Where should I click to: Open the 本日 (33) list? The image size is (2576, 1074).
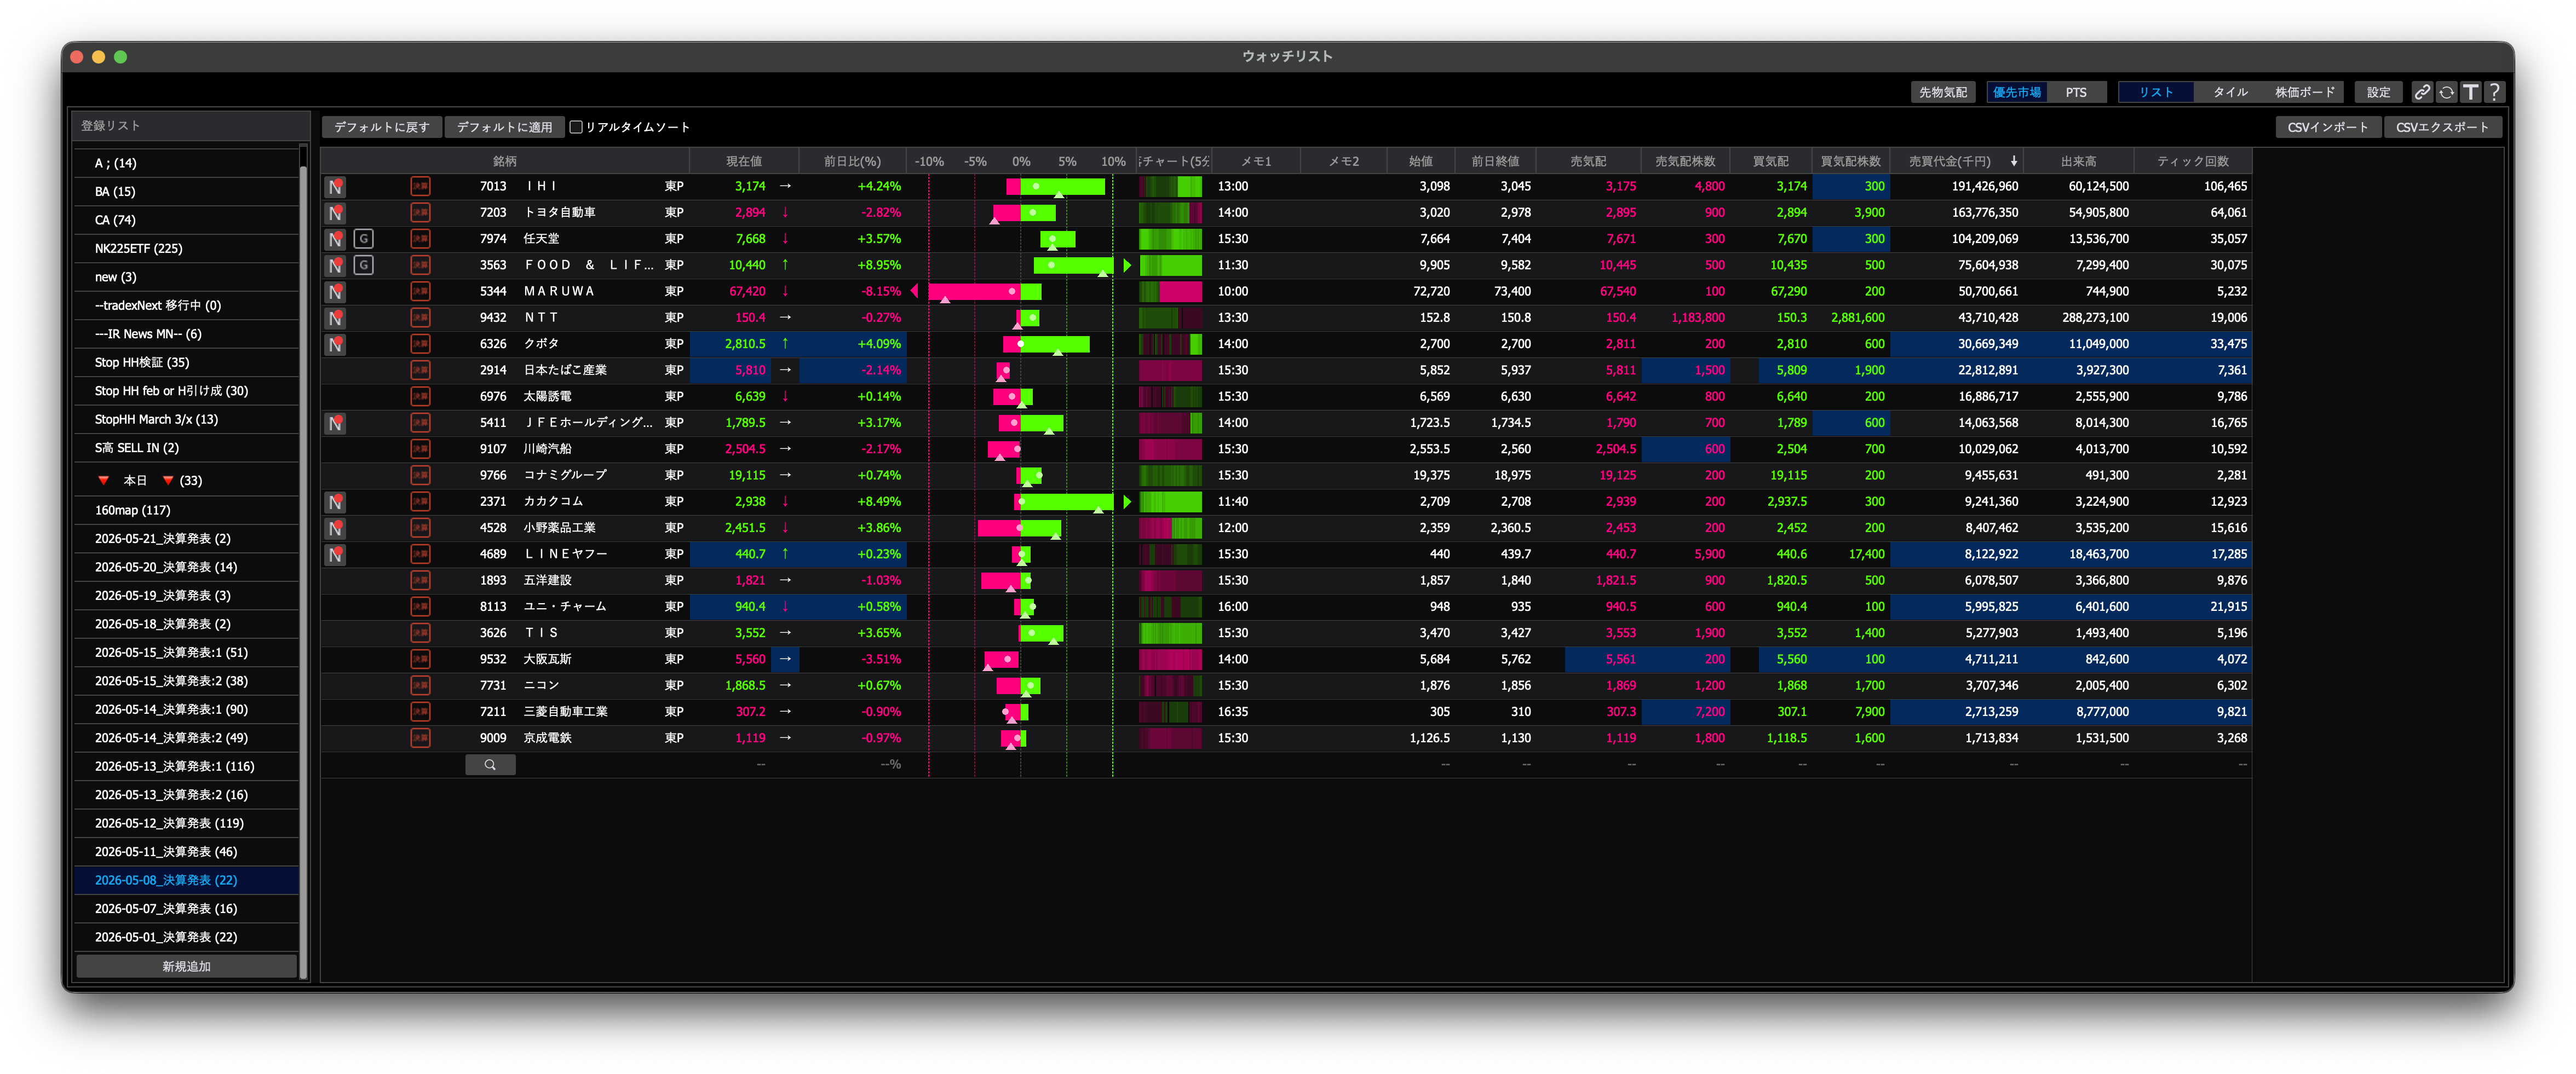point(186,480)
